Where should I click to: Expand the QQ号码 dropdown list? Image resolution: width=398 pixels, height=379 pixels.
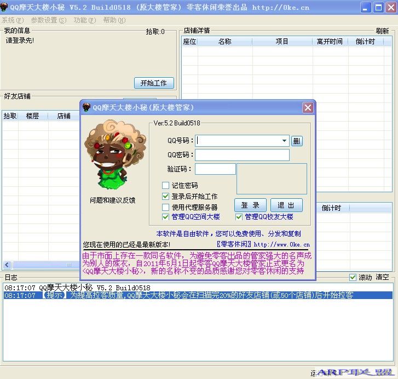(284, 141)
